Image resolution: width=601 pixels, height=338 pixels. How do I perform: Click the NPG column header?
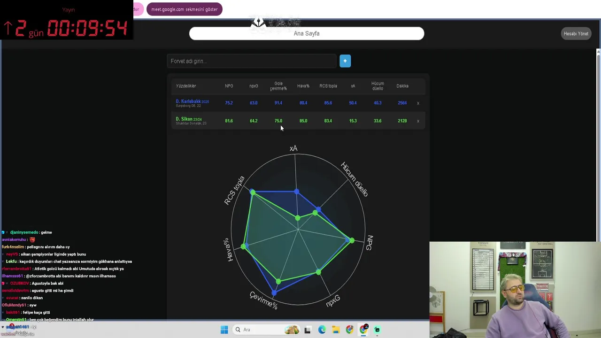tap(229, 86)
